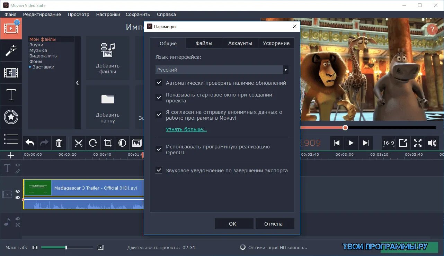Click Add files tile

108,58
